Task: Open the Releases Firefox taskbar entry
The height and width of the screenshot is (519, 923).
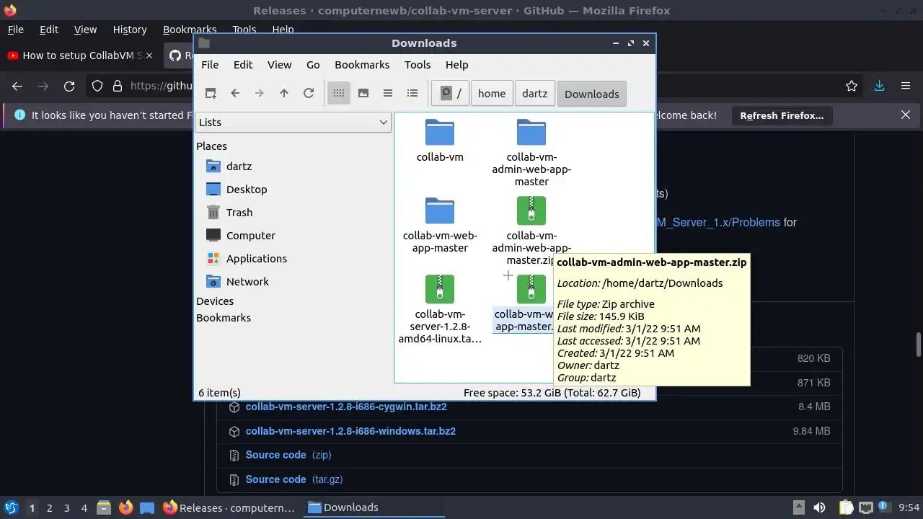Action: [x=229, y=507]
